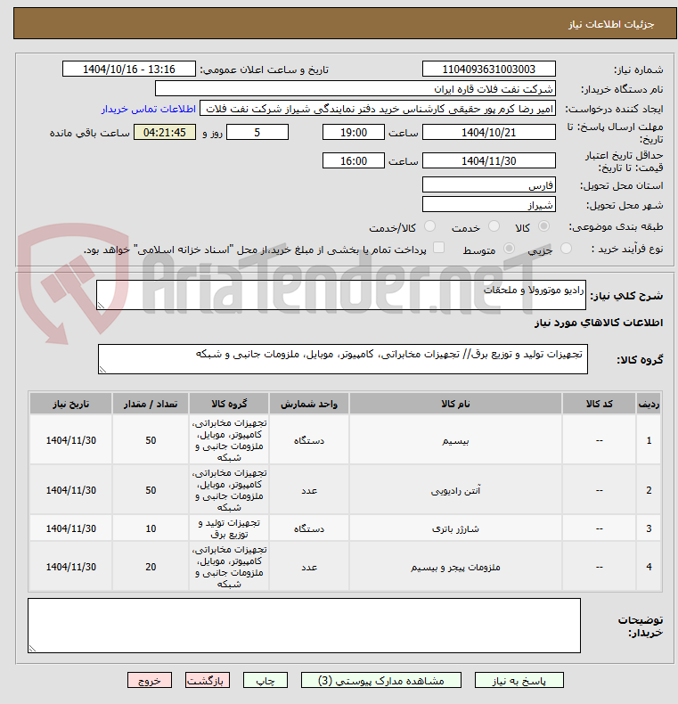
Task: Select the متوسط purchase type radio
Action: click(509, 249)
